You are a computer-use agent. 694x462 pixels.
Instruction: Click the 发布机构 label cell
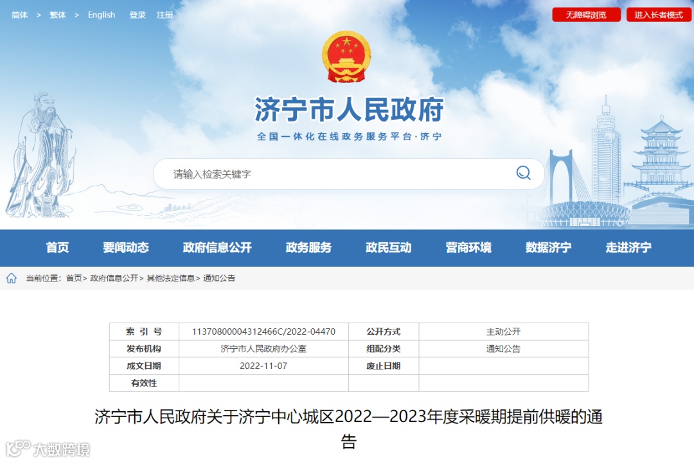point(145,349)
